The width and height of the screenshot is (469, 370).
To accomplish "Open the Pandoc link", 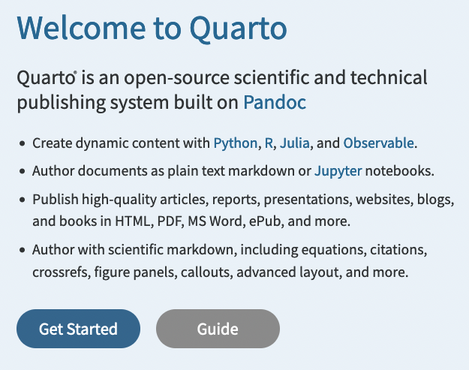I will [274, 103].
